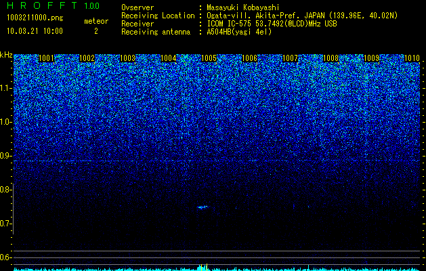Click the A504HB(yagi 4el) antenna text

[239, 32]
